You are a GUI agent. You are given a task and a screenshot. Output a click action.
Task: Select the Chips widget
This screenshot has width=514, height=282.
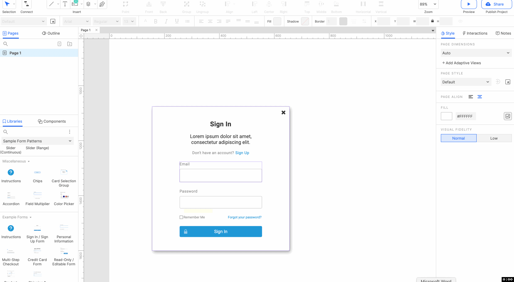click(x=38, y=176)
